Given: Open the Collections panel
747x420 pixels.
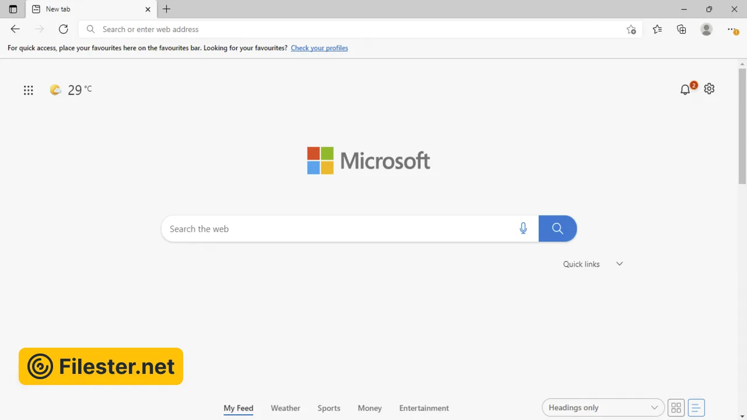Looking at the screenshot, I should pos(682,29).
